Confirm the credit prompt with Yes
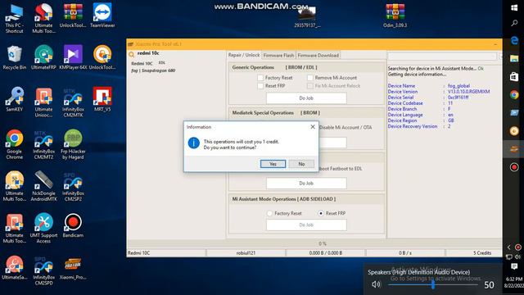Screen dimensions: 524x295 click(x=273, y=164)
